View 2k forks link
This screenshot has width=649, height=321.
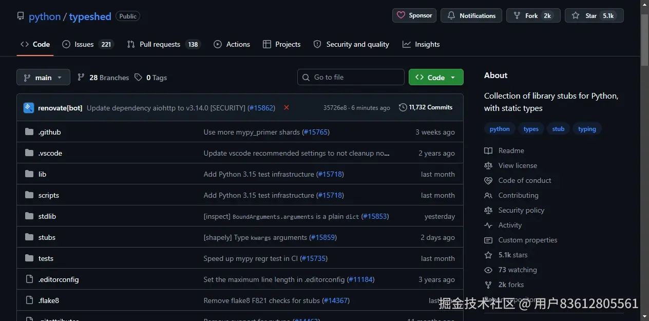tap(511, 285)
